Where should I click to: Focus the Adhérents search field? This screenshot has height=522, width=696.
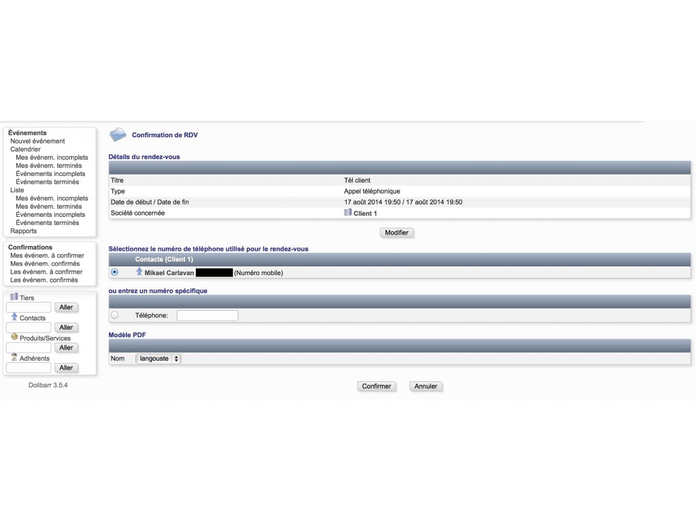(29, 368)
